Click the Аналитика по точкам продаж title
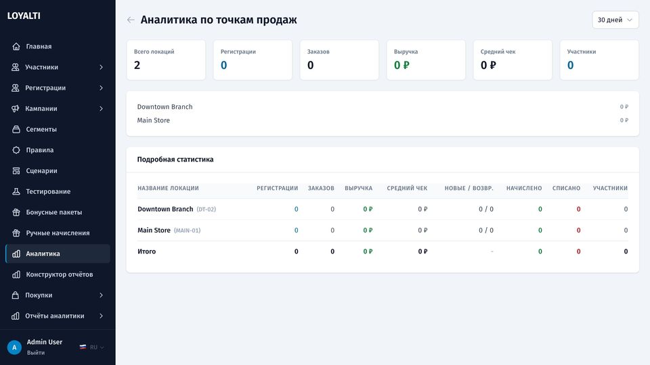The image size is (650, 365). 219,20
